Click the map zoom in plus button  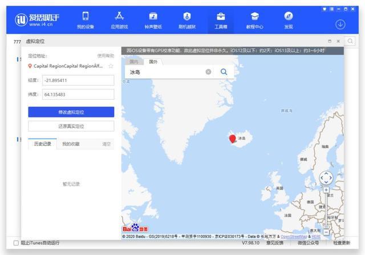point(326,191)
